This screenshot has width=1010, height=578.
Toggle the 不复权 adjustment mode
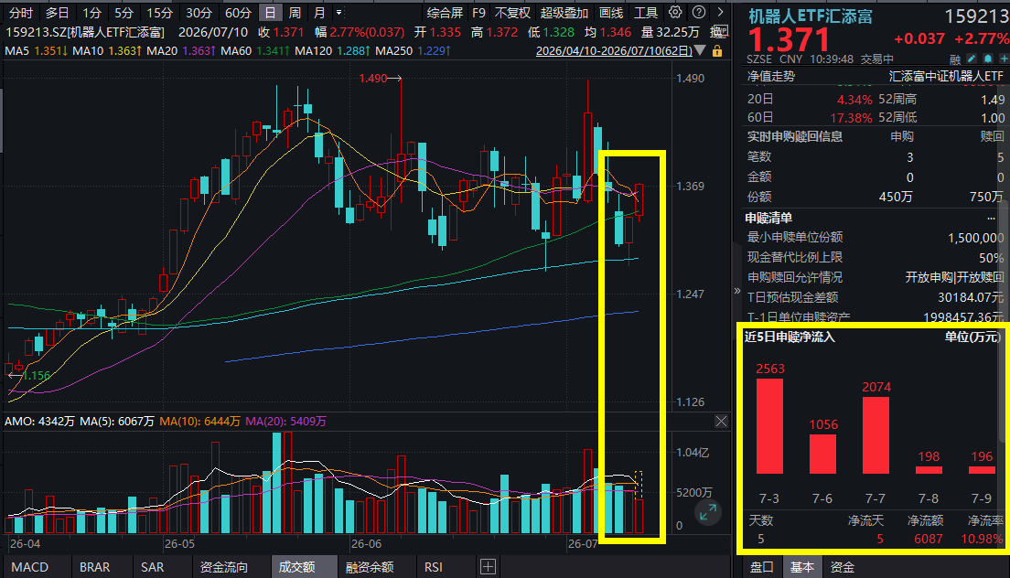click(512, 13)
